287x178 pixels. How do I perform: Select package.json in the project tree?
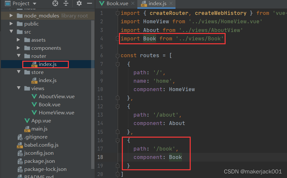pyautogui.click(x=39, y=161)
